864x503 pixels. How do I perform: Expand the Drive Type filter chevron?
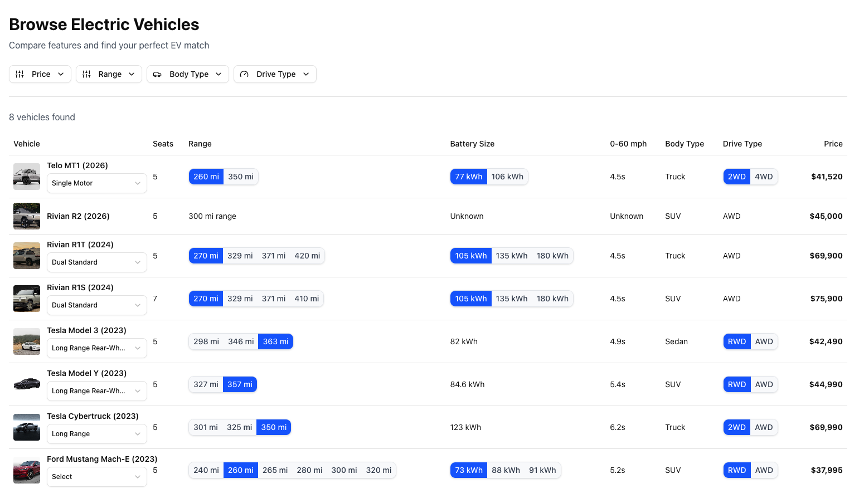[306, 74]
